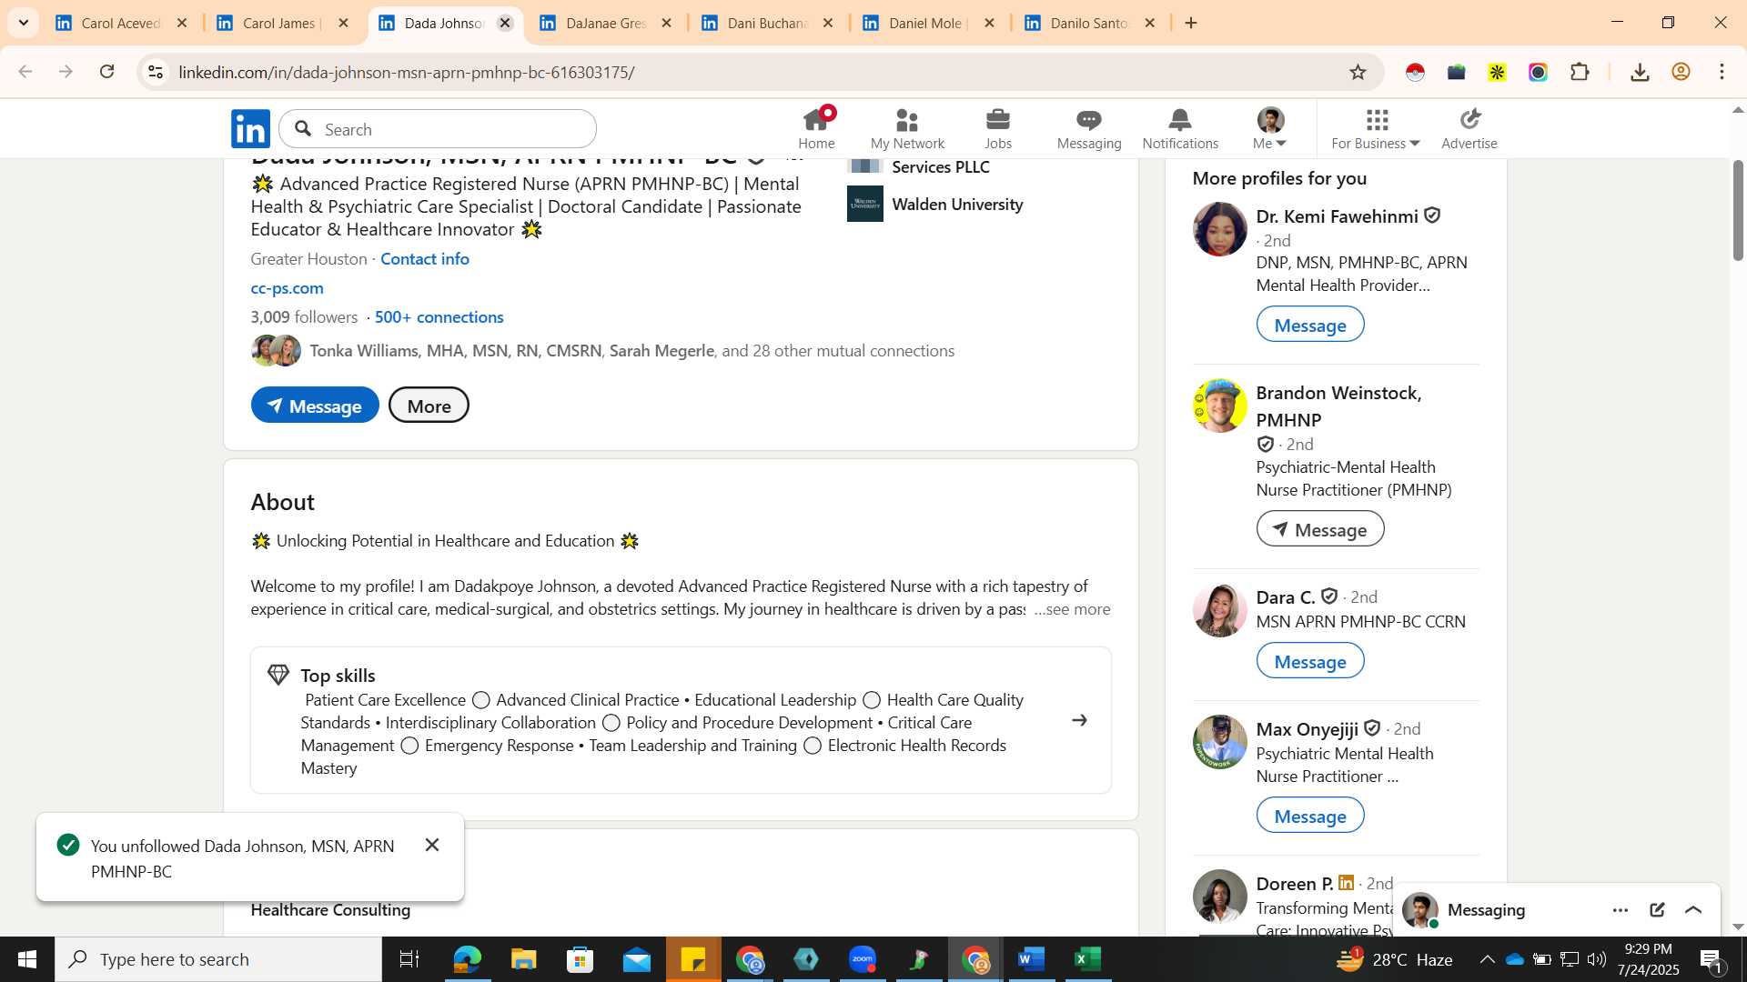Close the Dada Johnson tab
The image size is (1747, 982).
(506, 23)
